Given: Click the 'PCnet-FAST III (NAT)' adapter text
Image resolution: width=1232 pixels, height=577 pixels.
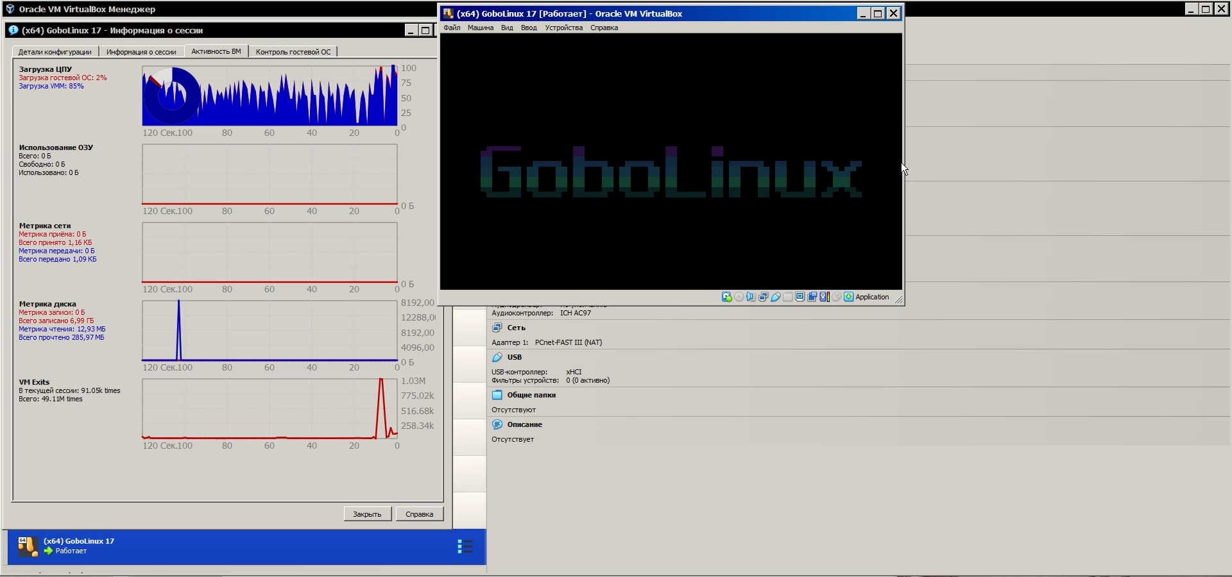Looking at the screenshot, I should pyautogui.click(x=569, y=342).
